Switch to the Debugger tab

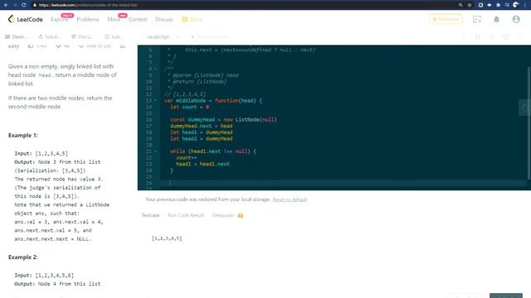(x=223, y=215)
